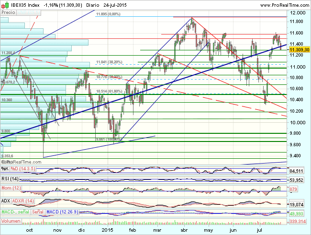Open the Volumen indicator label
This screenshot has width=311, height=235.
pyautogui.click(x=11, y=221)
